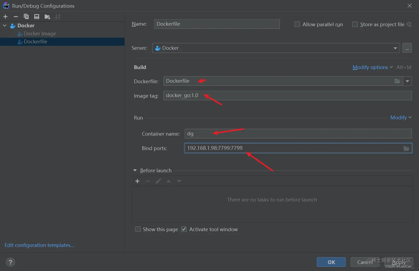Open Docker server settings via ellipsis button
The width and height of the screenshot is (419, 271).
(x=407, y=48)
